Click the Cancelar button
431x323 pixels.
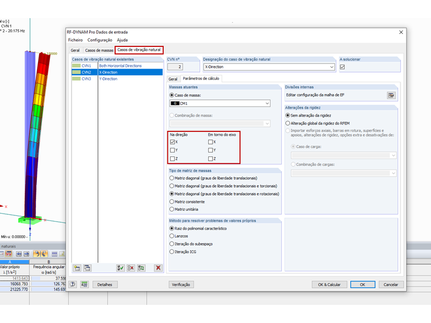[391, 284]
